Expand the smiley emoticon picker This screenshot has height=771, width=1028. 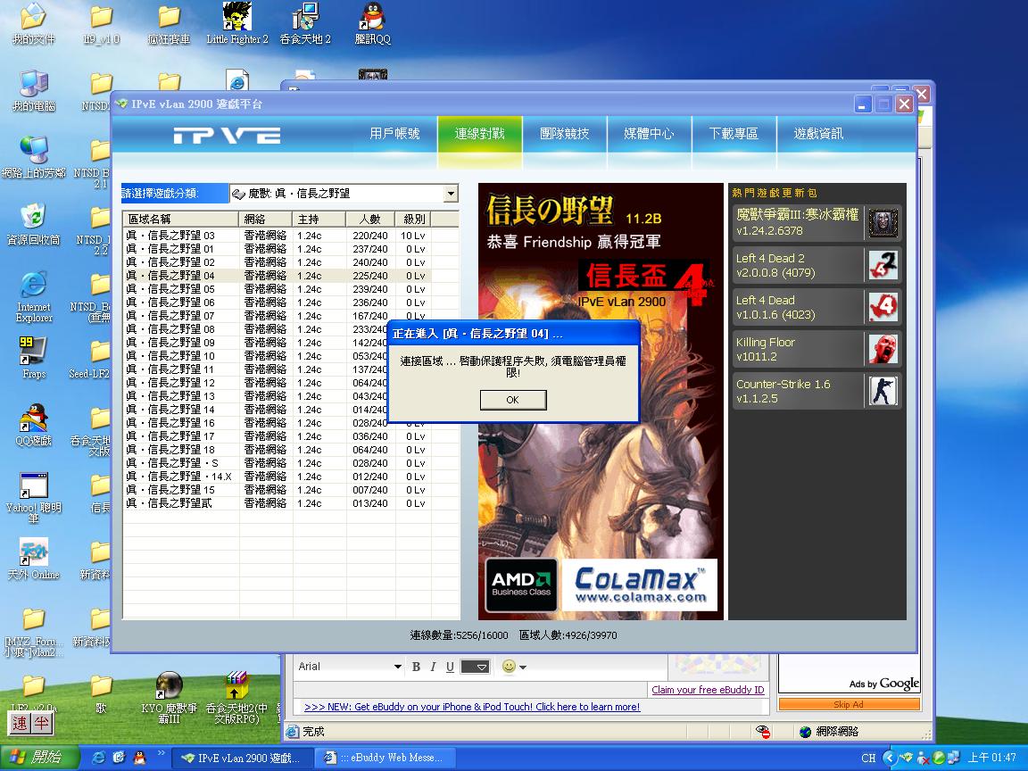click(513, 667)
